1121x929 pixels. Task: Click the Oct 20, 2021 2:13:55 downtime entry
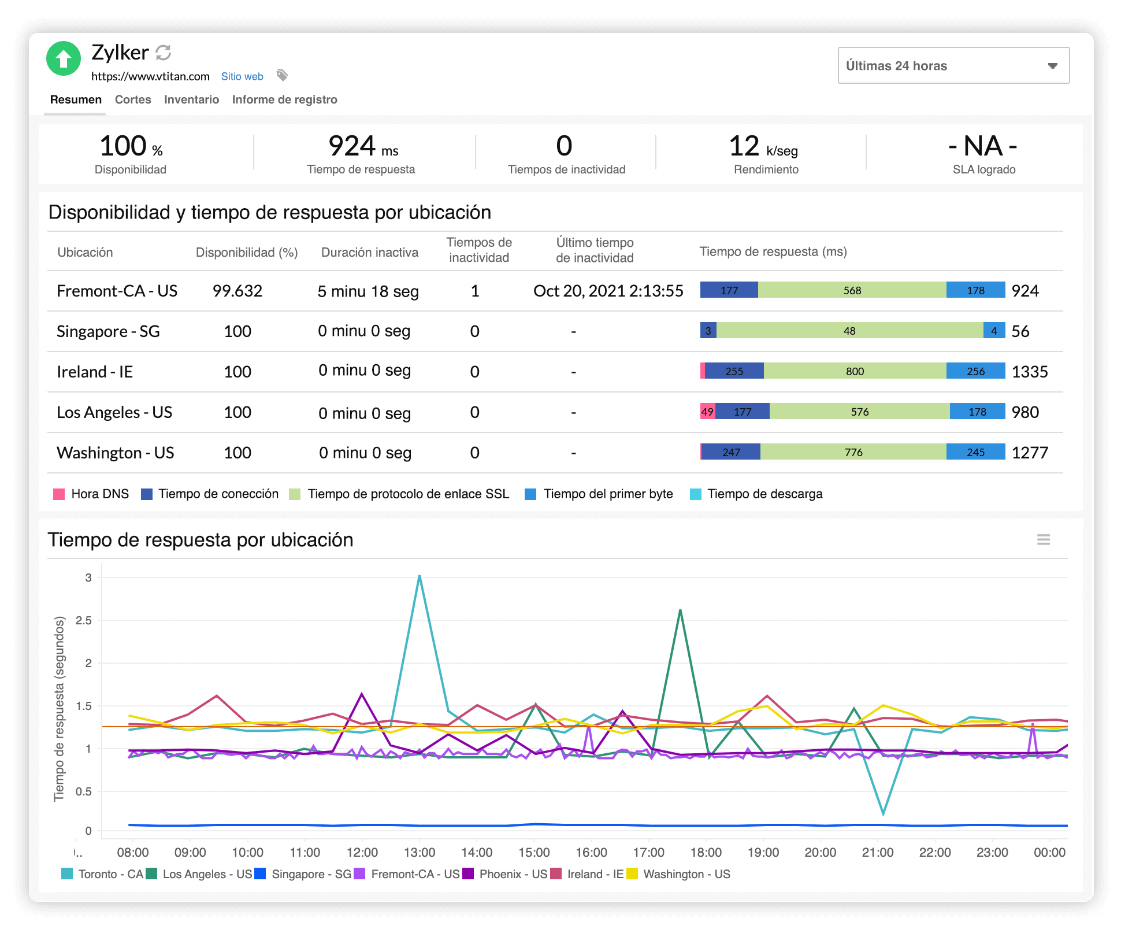[x=608, y=291]
